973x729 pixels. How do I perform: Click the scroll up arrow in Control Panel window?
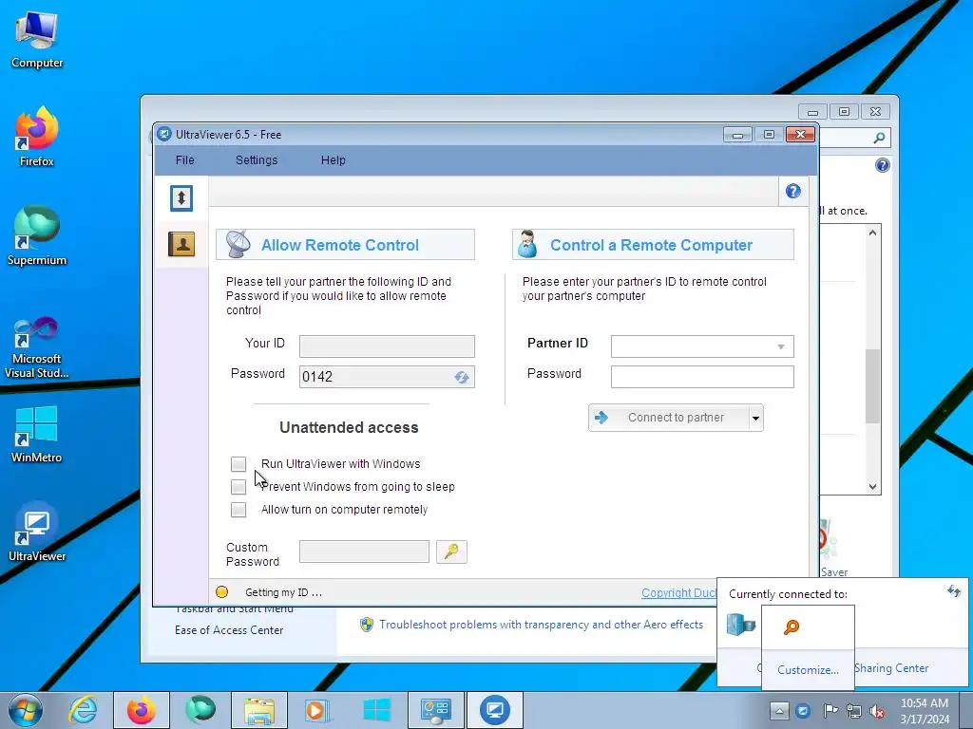pyautogui.click(x=872, y=234)
